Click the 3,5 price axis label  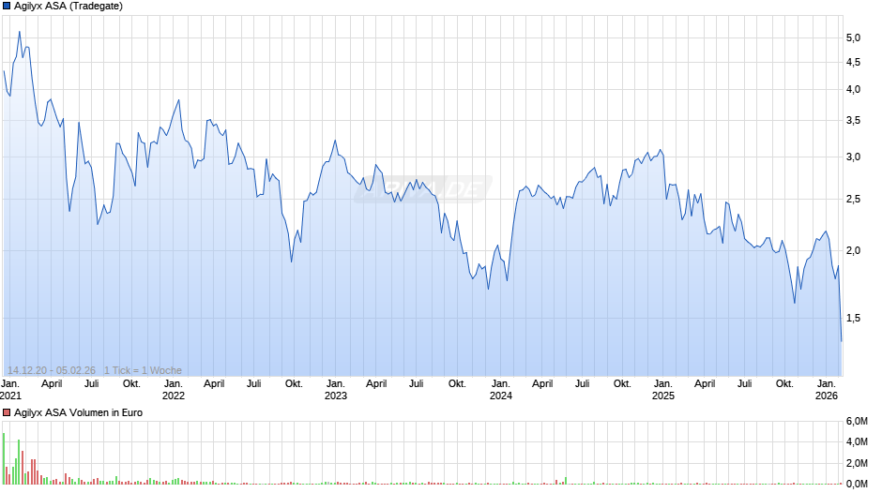click(x=853, y=120)
